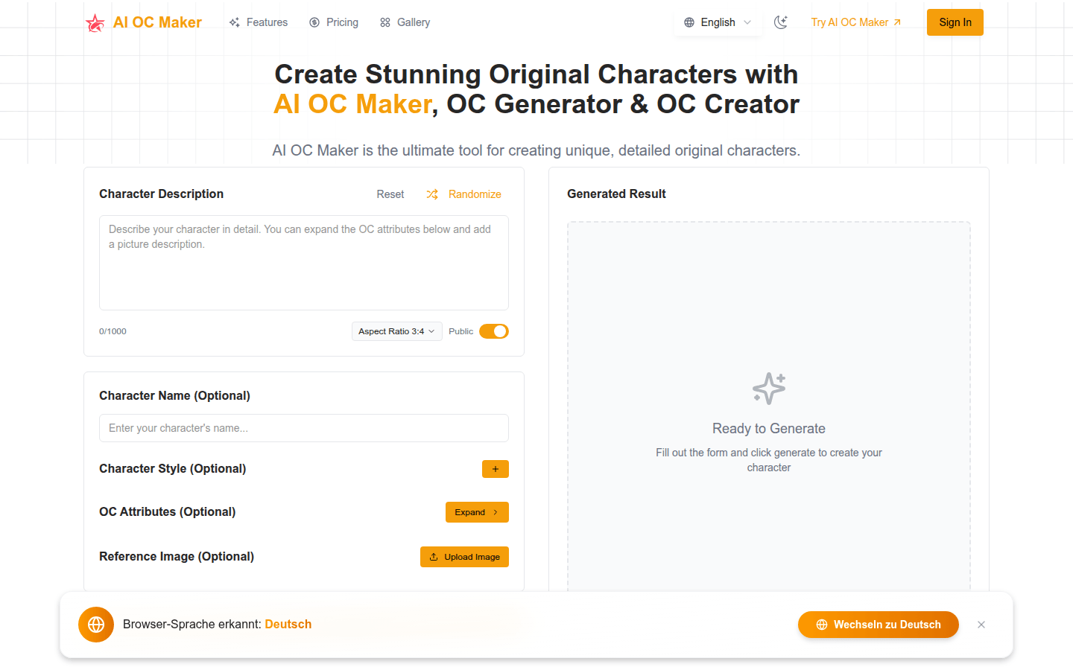Click inside the character description textarea
The image size is (1073, 670).
click(x=303, y=262)
